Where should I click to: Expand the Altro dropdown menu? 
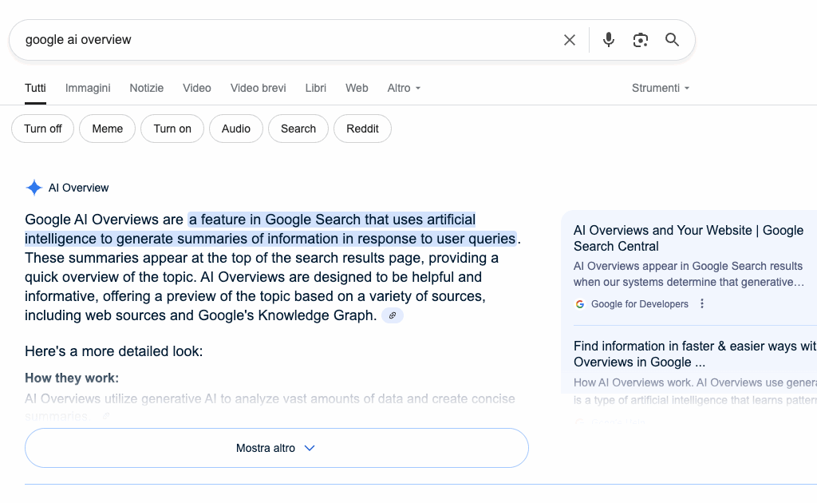[x=404, y=88]
